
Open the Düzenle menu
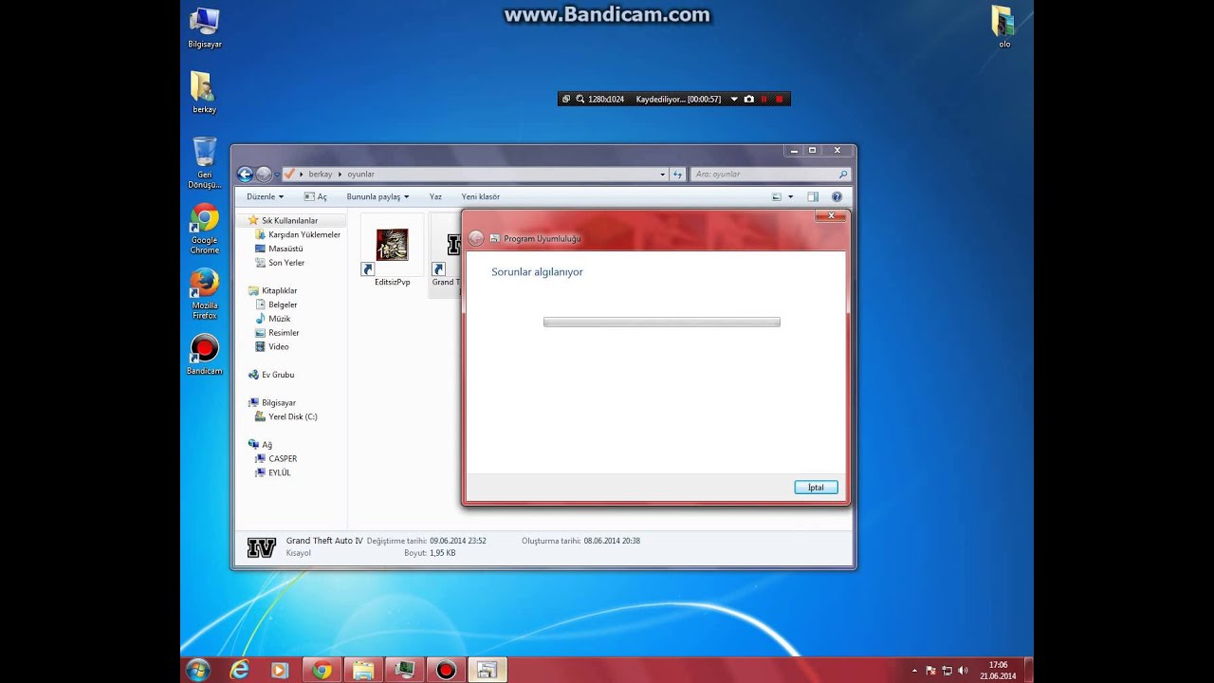coord(265,196)
